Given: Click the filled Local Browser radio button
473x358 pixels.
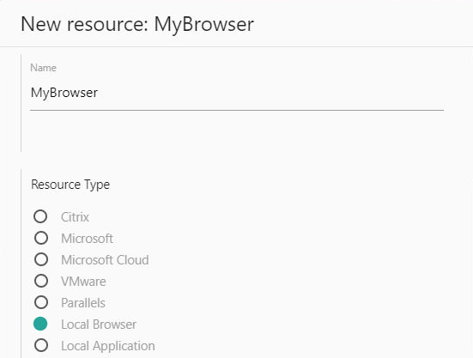Looking at the screenshot, I should tap(40, 324).
